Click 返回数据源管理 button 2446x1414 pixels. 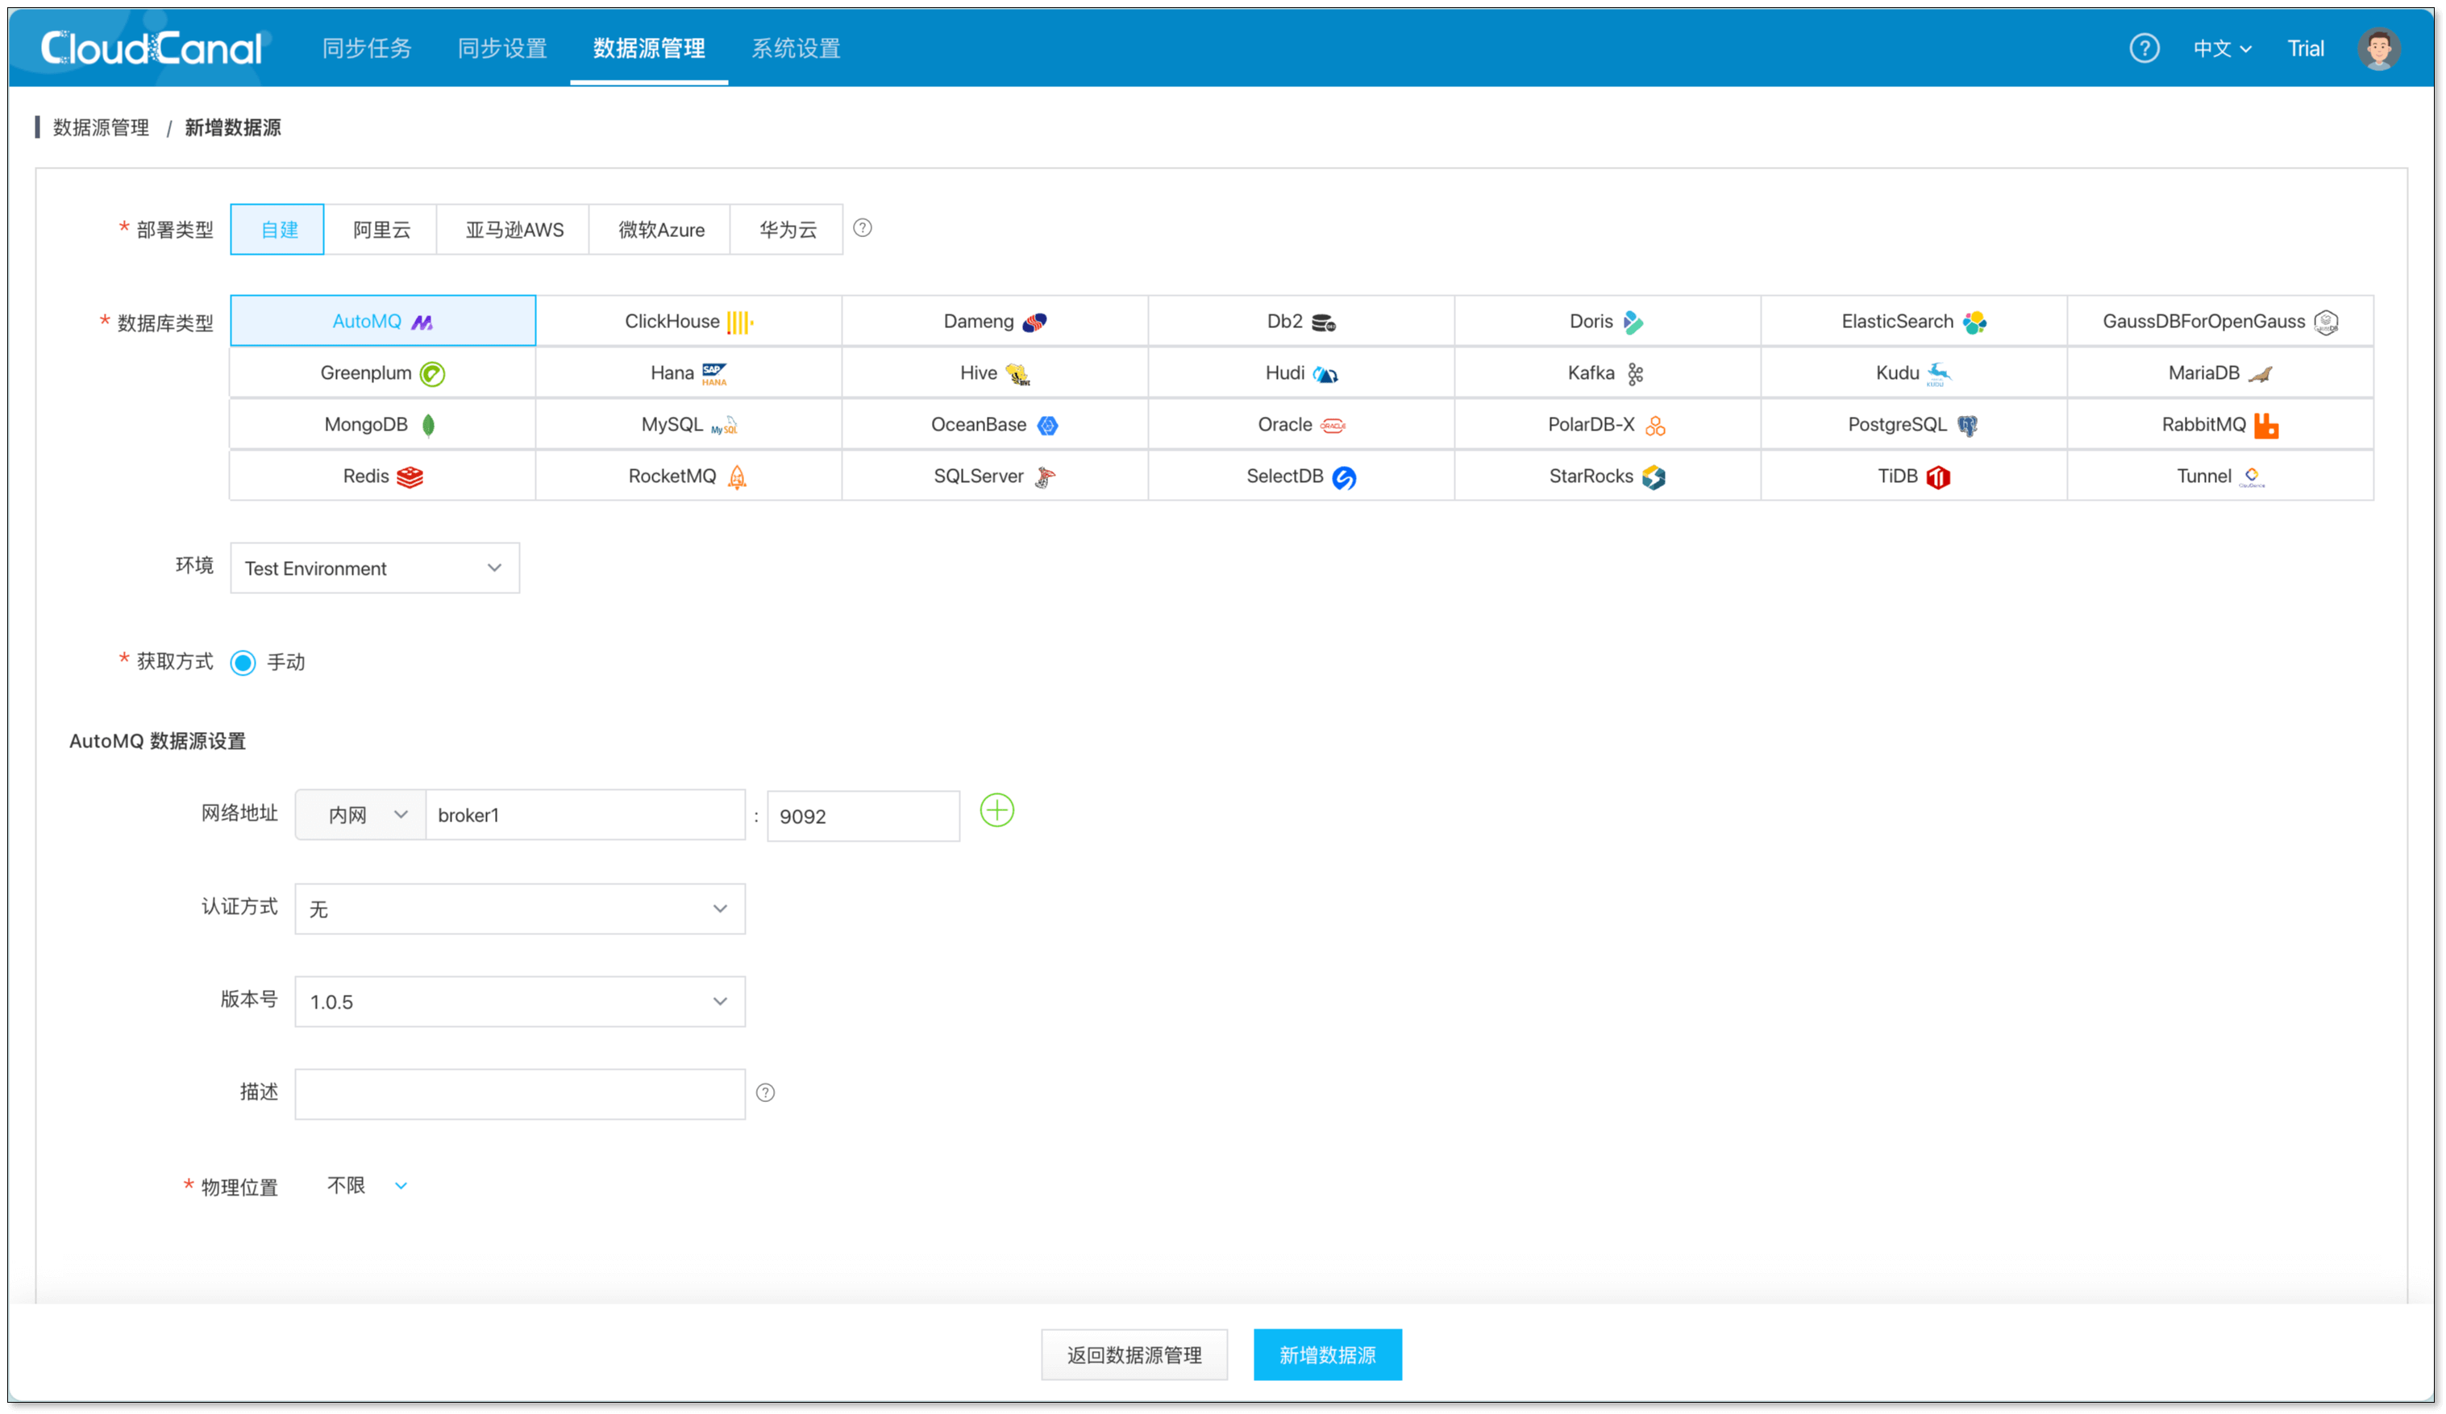[x=1134, y=1355]
